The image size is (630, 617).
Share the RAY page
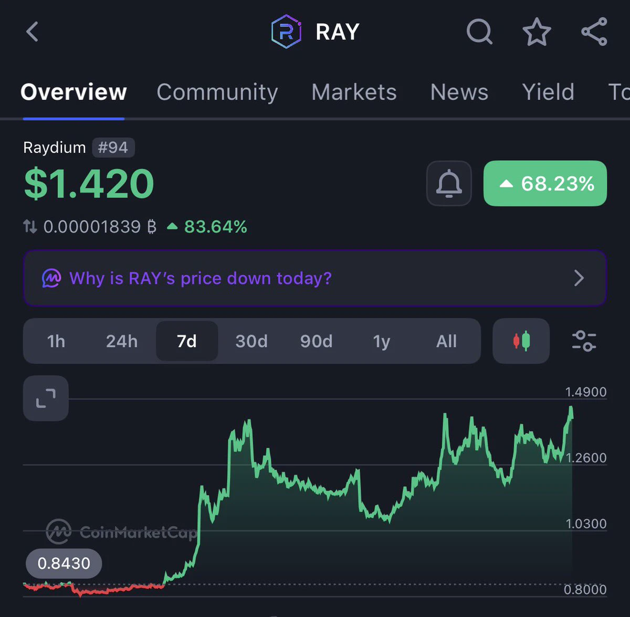(594, 32)
